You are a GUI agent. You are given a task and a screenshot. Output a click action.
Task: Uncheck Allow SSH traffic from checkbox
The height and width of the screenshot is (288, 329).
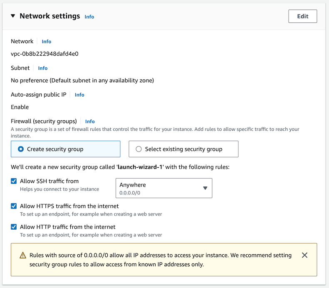[x=14, y=181]
